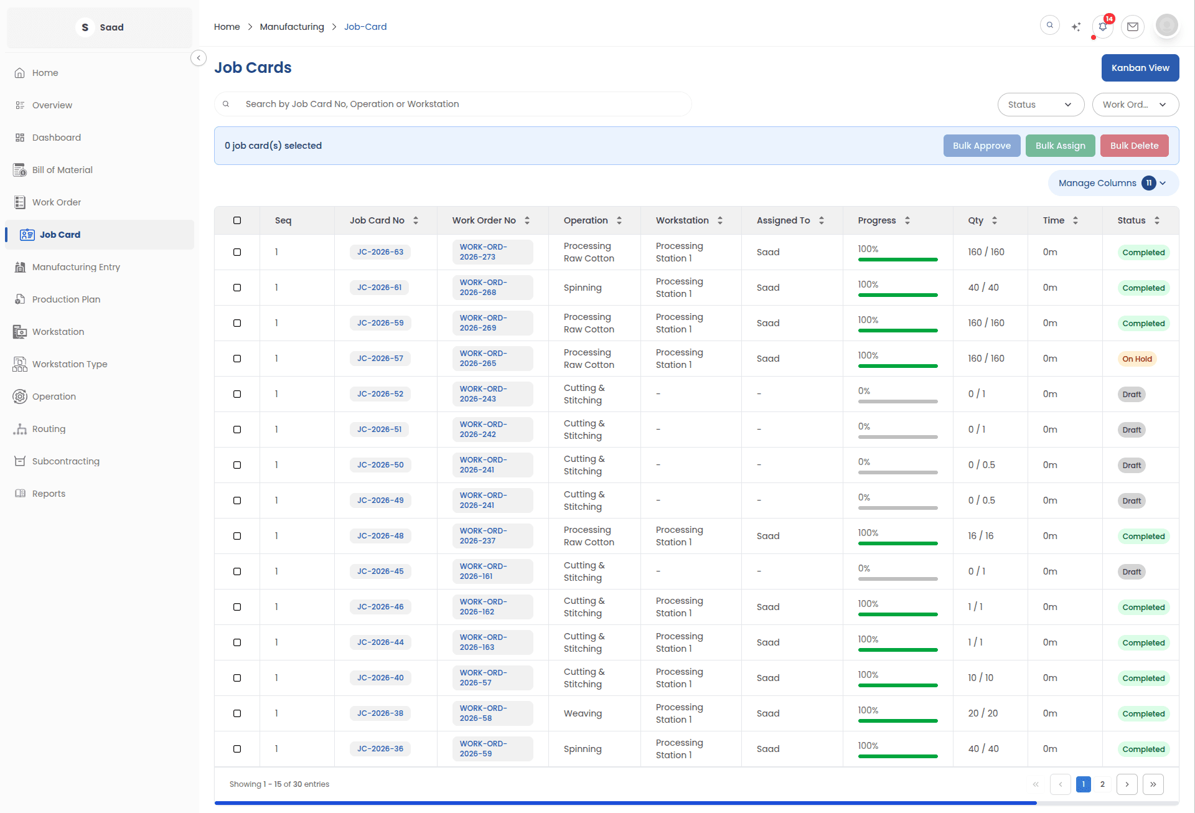The image size is (1195, 813).
Task: Select Manufacturing Entry in the sidebar
Action: tap(76, 266)
